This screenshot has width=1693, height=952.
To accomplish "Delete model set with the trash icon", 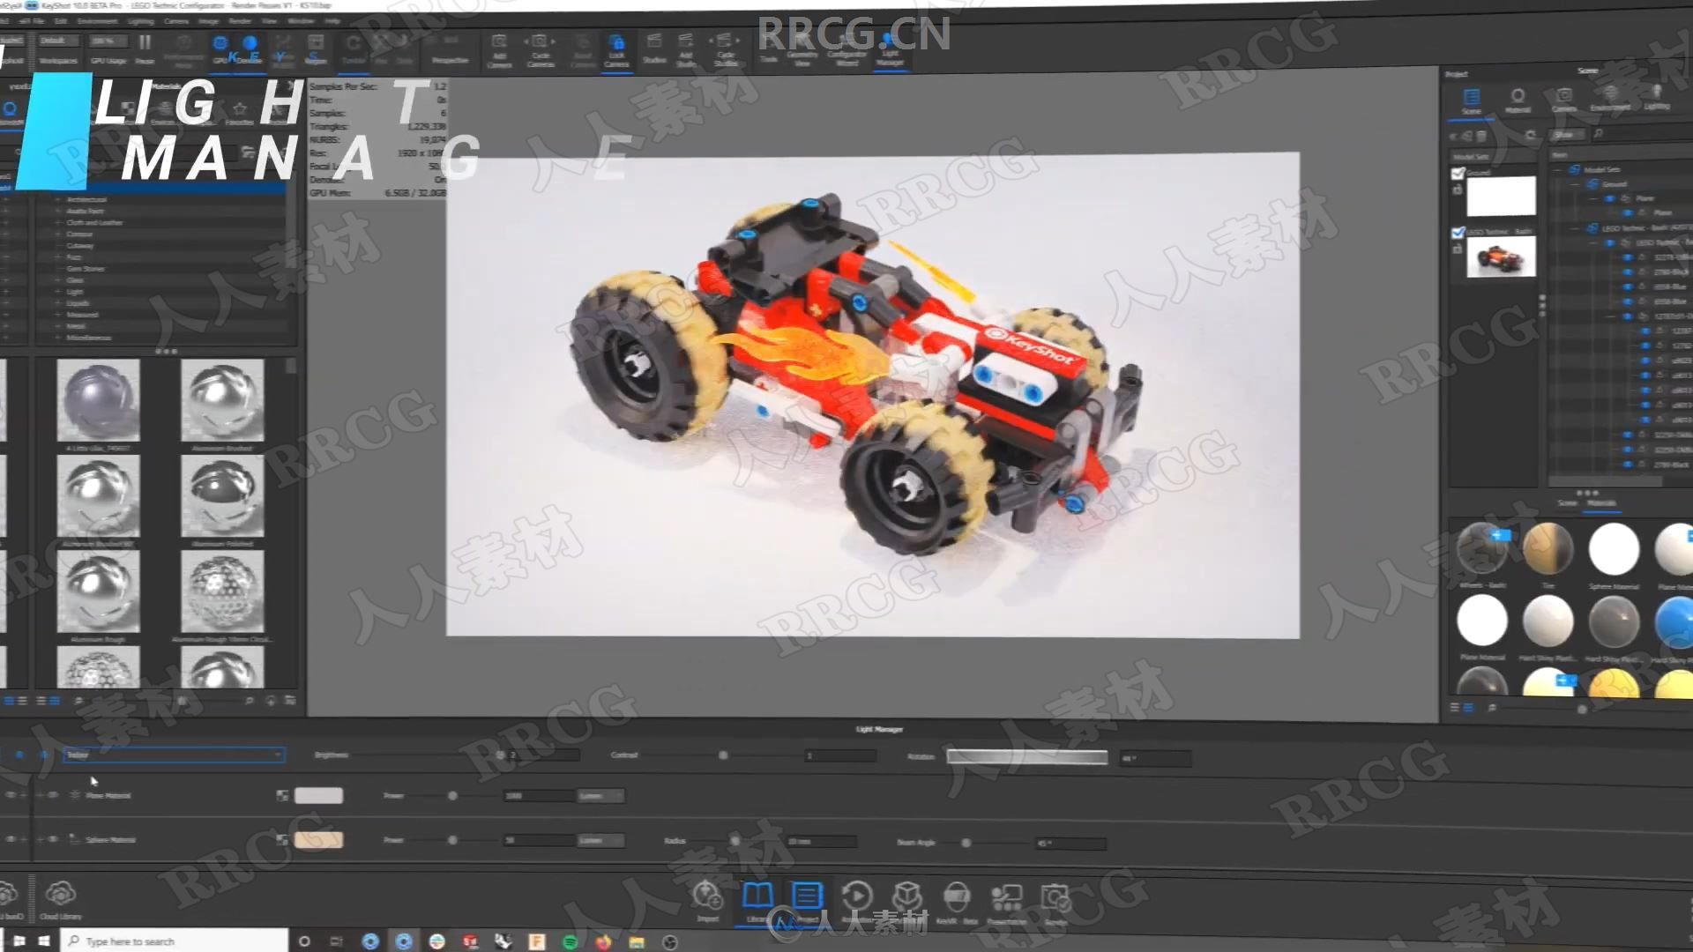I will coord(1481,136).
